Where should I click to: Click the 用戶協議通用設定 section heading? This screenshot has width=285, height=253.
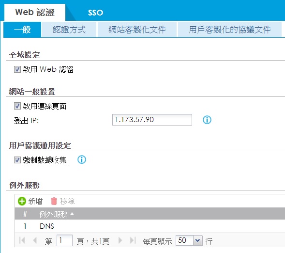pos(40,145)
